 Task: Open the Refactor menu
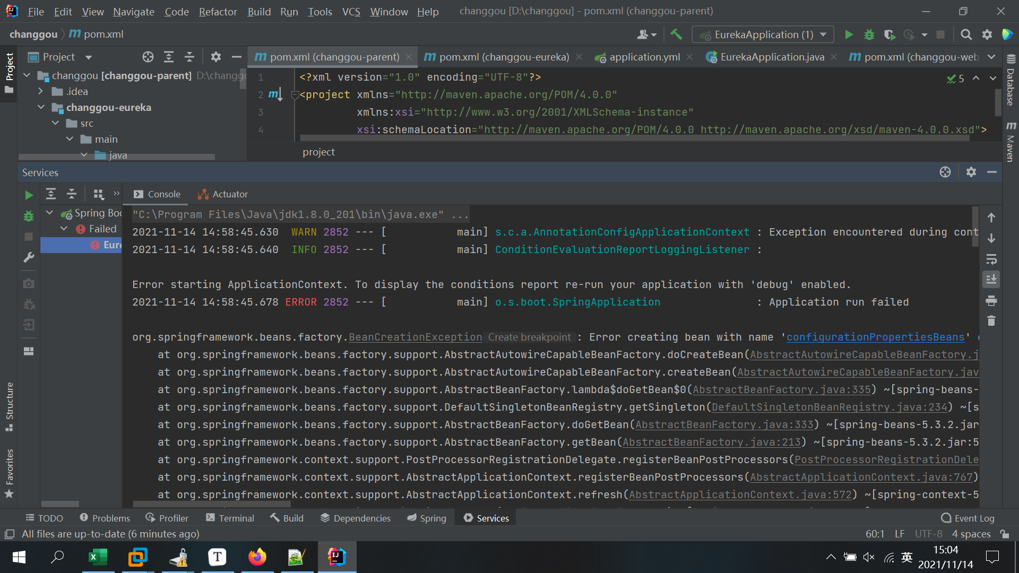[x=218, y=12]
